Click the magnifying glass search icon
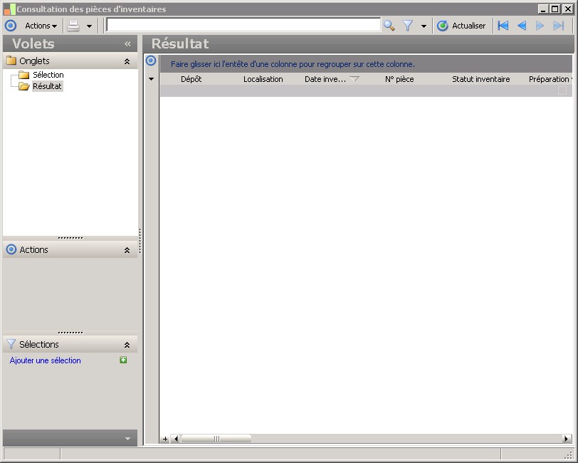Screen dimensions: 578x463 (x=389, y=26)
